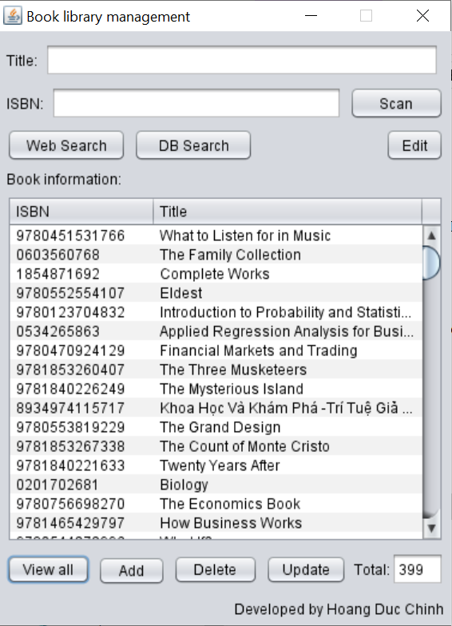Sort by the ISBN column header
Viewport: 452px width, 626px height.
[x=81, y=212]
